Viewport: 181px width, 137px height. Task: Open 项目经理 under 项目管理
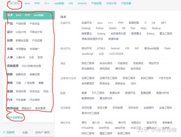coord(87,108)
